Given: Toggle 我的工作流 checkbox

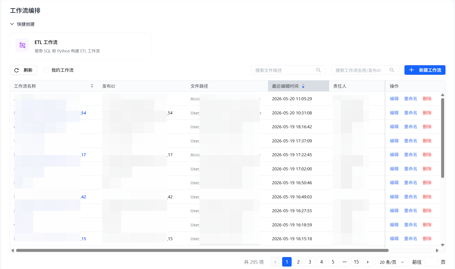Looking at the screenshot, I should point(46,70).
